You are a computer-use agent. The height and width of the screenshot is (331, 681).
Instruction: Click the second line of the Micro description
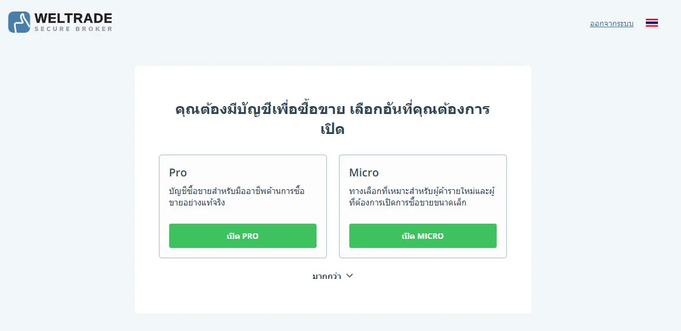pyautogui.click(x=408, y=202)
